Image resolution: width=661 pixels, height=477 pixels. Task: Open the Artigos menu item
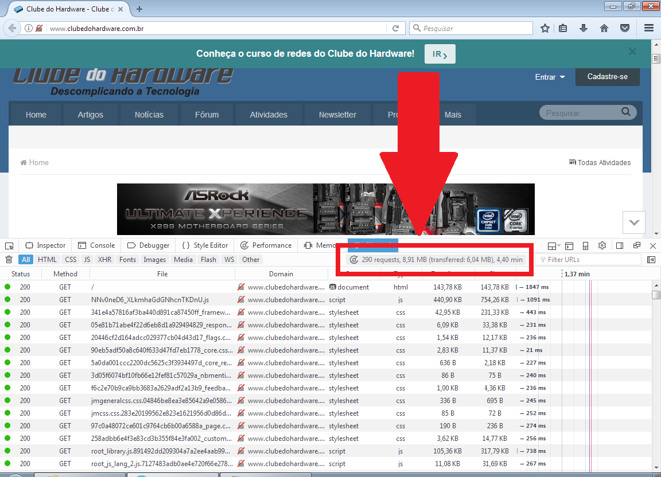coord(90,115)
